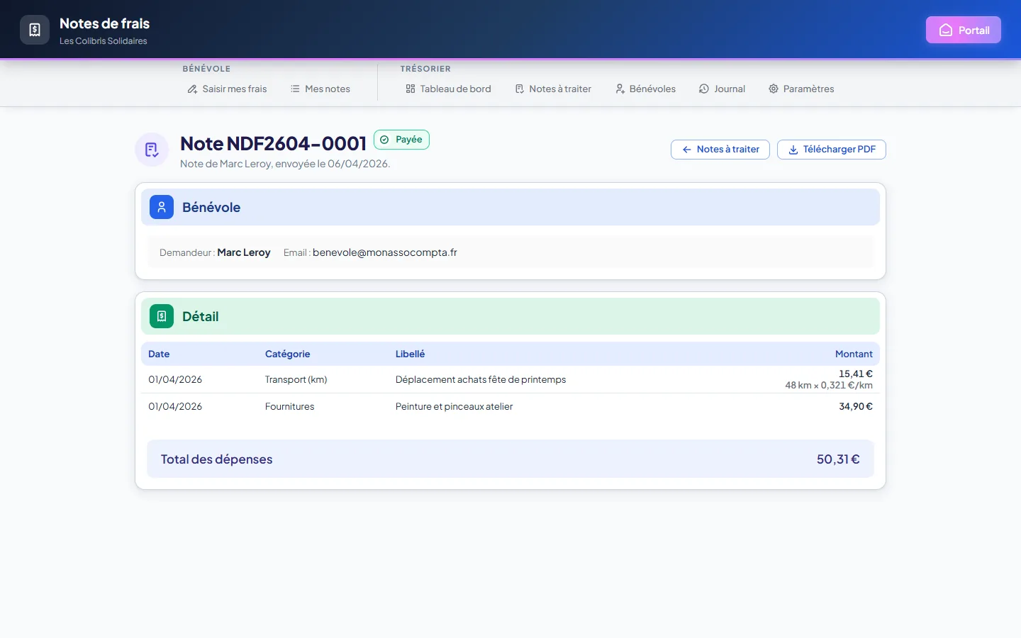
Task: Click the Libellé column header
Action: click(410, 354)
